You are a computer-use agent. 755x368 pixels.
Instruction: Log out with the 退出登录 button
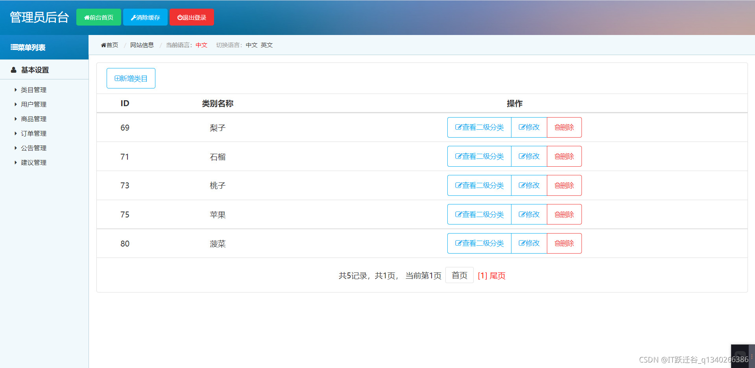click(192, 17)
